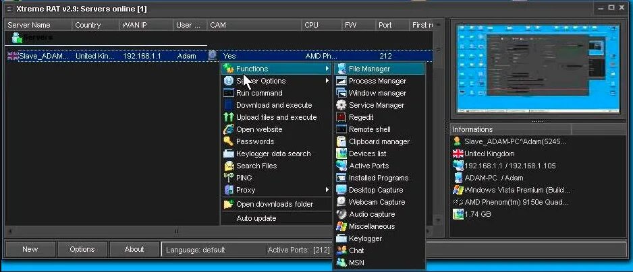The image size is (633, 272).
Task: Expand the Proxy submenu arrow
Action: tap(327, 190)
